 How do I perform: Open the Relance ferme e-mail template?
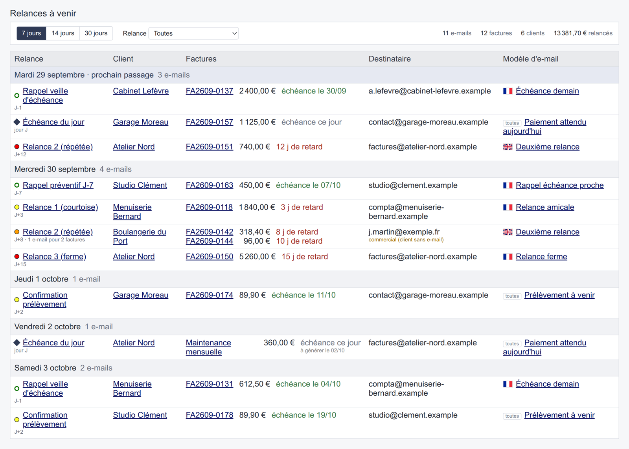541,257
